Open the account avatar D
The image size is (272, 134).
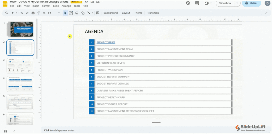[267, 3]
